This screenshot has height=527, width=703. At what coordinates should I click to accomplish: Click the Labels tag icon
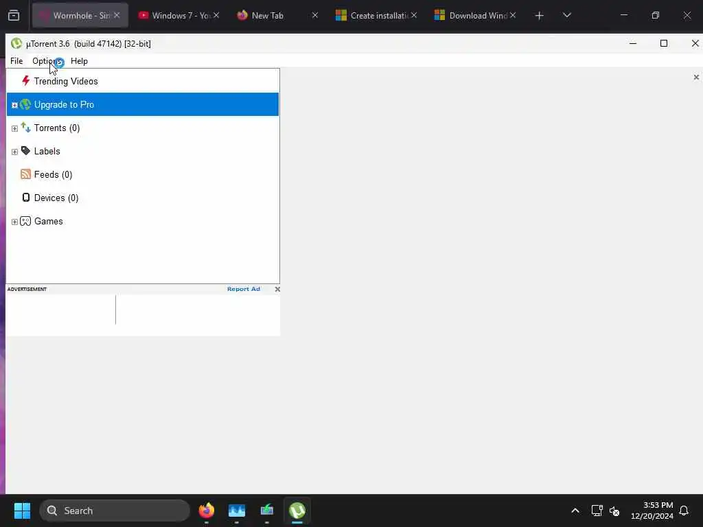coord(25,151)
